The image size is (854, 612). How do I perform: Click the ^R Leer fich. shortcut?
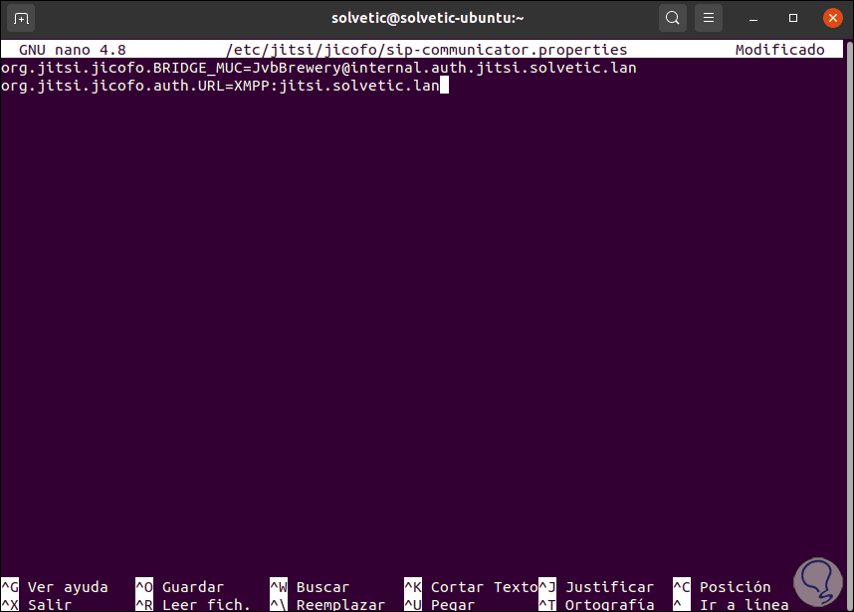193,604
